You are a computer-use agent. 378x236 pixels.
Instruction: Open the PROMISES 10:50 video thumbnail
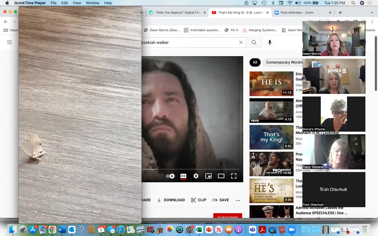[x=271, y=164]
